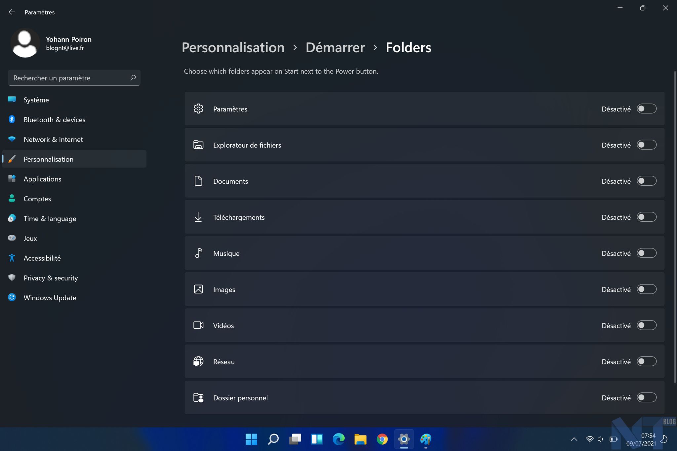Open Network & internet settings
Viewport: 677px width, 451px height.
(53, 139)
